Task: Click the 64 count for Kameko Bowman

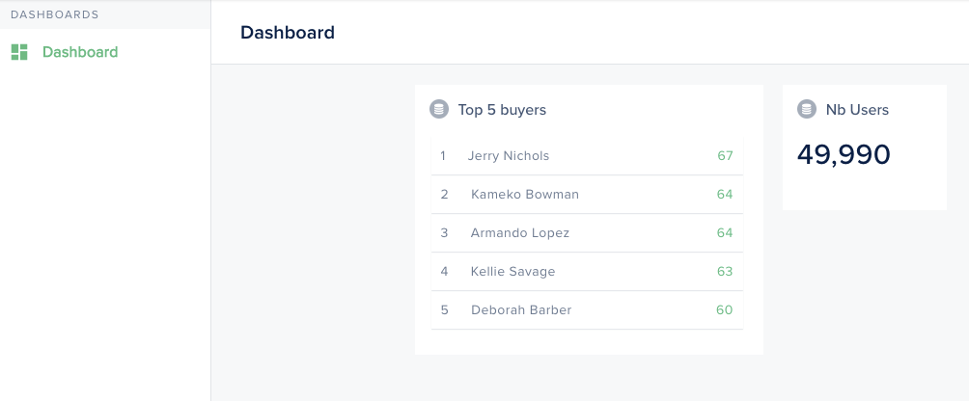Action: click(725, 195)
